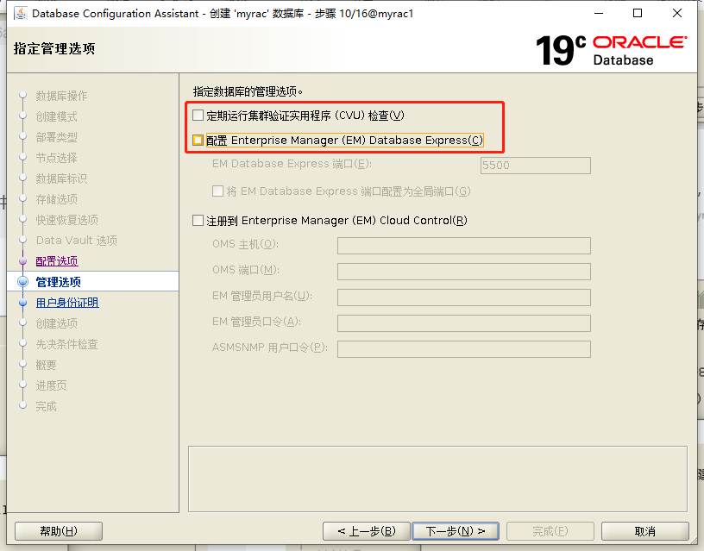Click 创建选项 step in sidebar
Viewport: 704px width, 551px height.
(57, 323)
